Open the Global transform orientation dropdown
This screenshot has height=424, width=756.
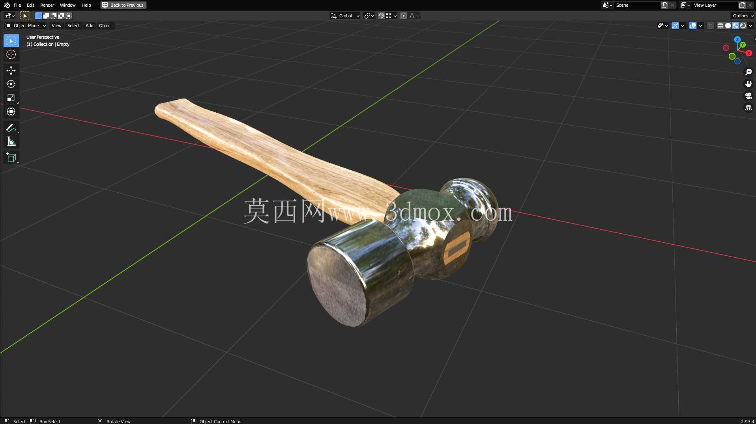345,16
